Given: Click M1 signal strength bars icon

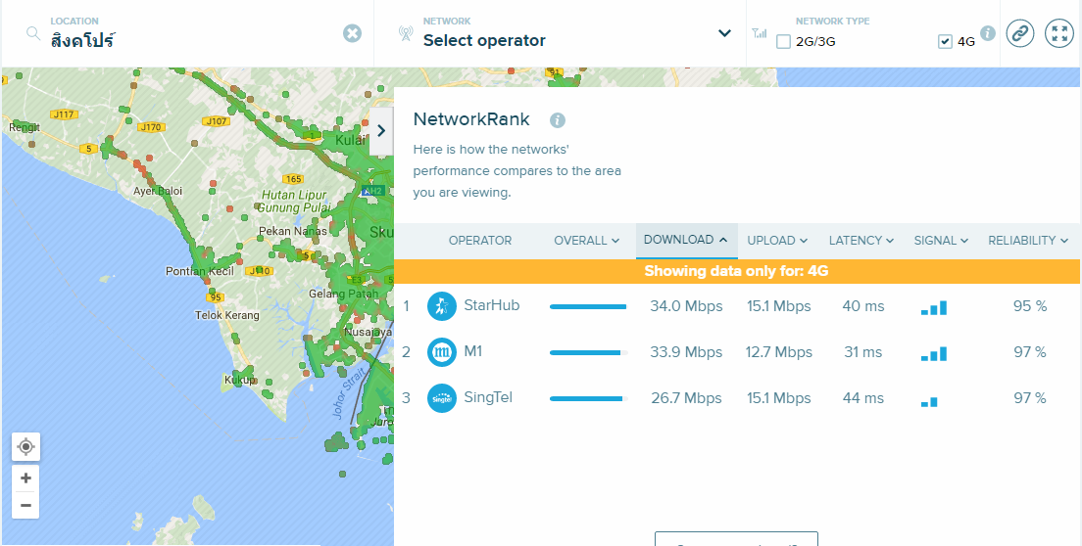Looking at the screenshot, I should coord(934,354).
